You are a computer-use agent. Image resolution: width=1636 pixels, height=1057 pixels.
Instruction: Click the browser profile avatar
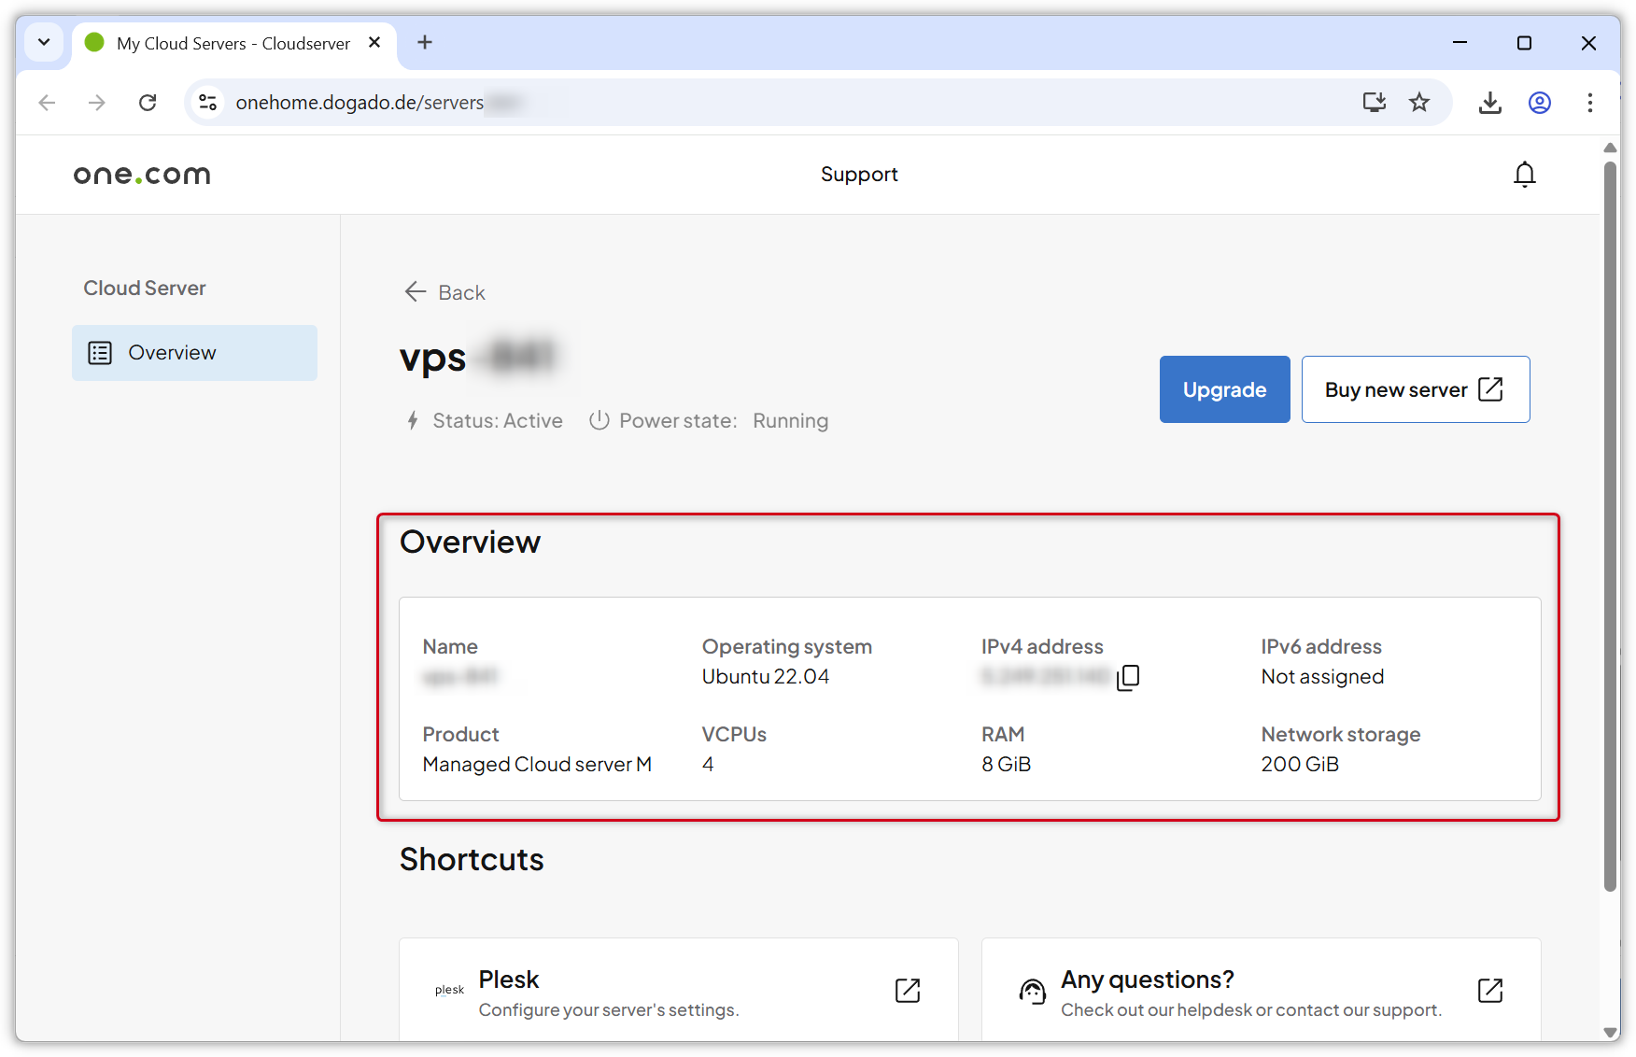(x=1539, y=103)
